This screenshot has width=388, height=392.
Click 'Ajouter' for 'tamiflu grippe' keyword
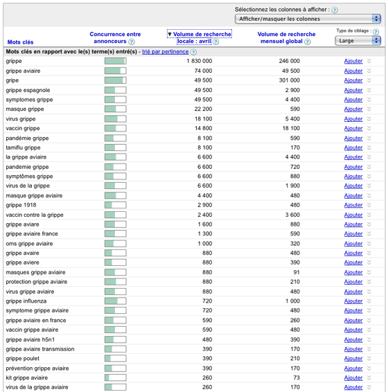[353, 148]
